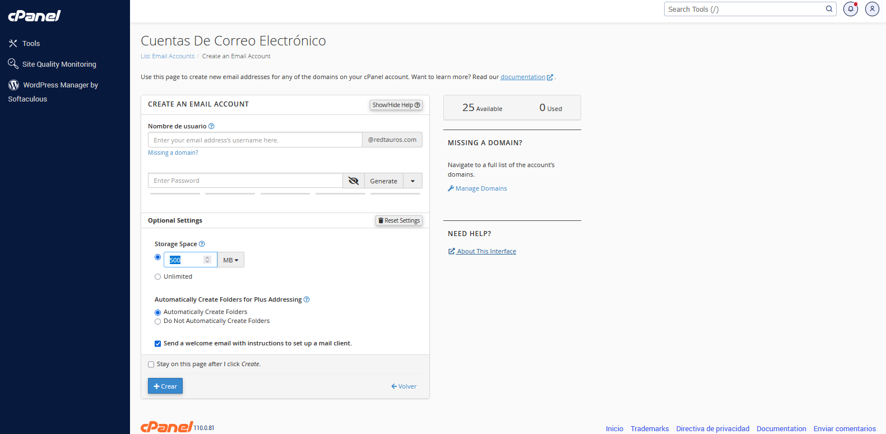Select the Unlimited storage radio button
Viewport: 886px width, 434px height.
(x=157, y=276)
